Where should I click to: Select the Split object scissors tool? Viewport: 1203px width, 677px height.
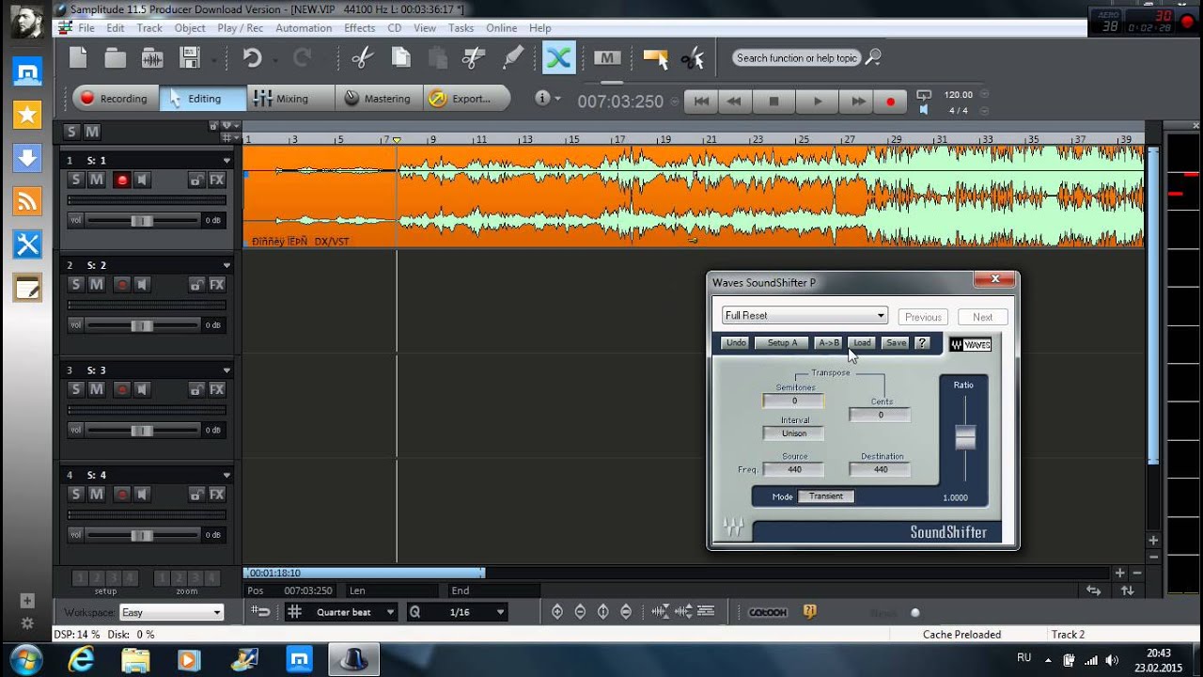[474, 58]
